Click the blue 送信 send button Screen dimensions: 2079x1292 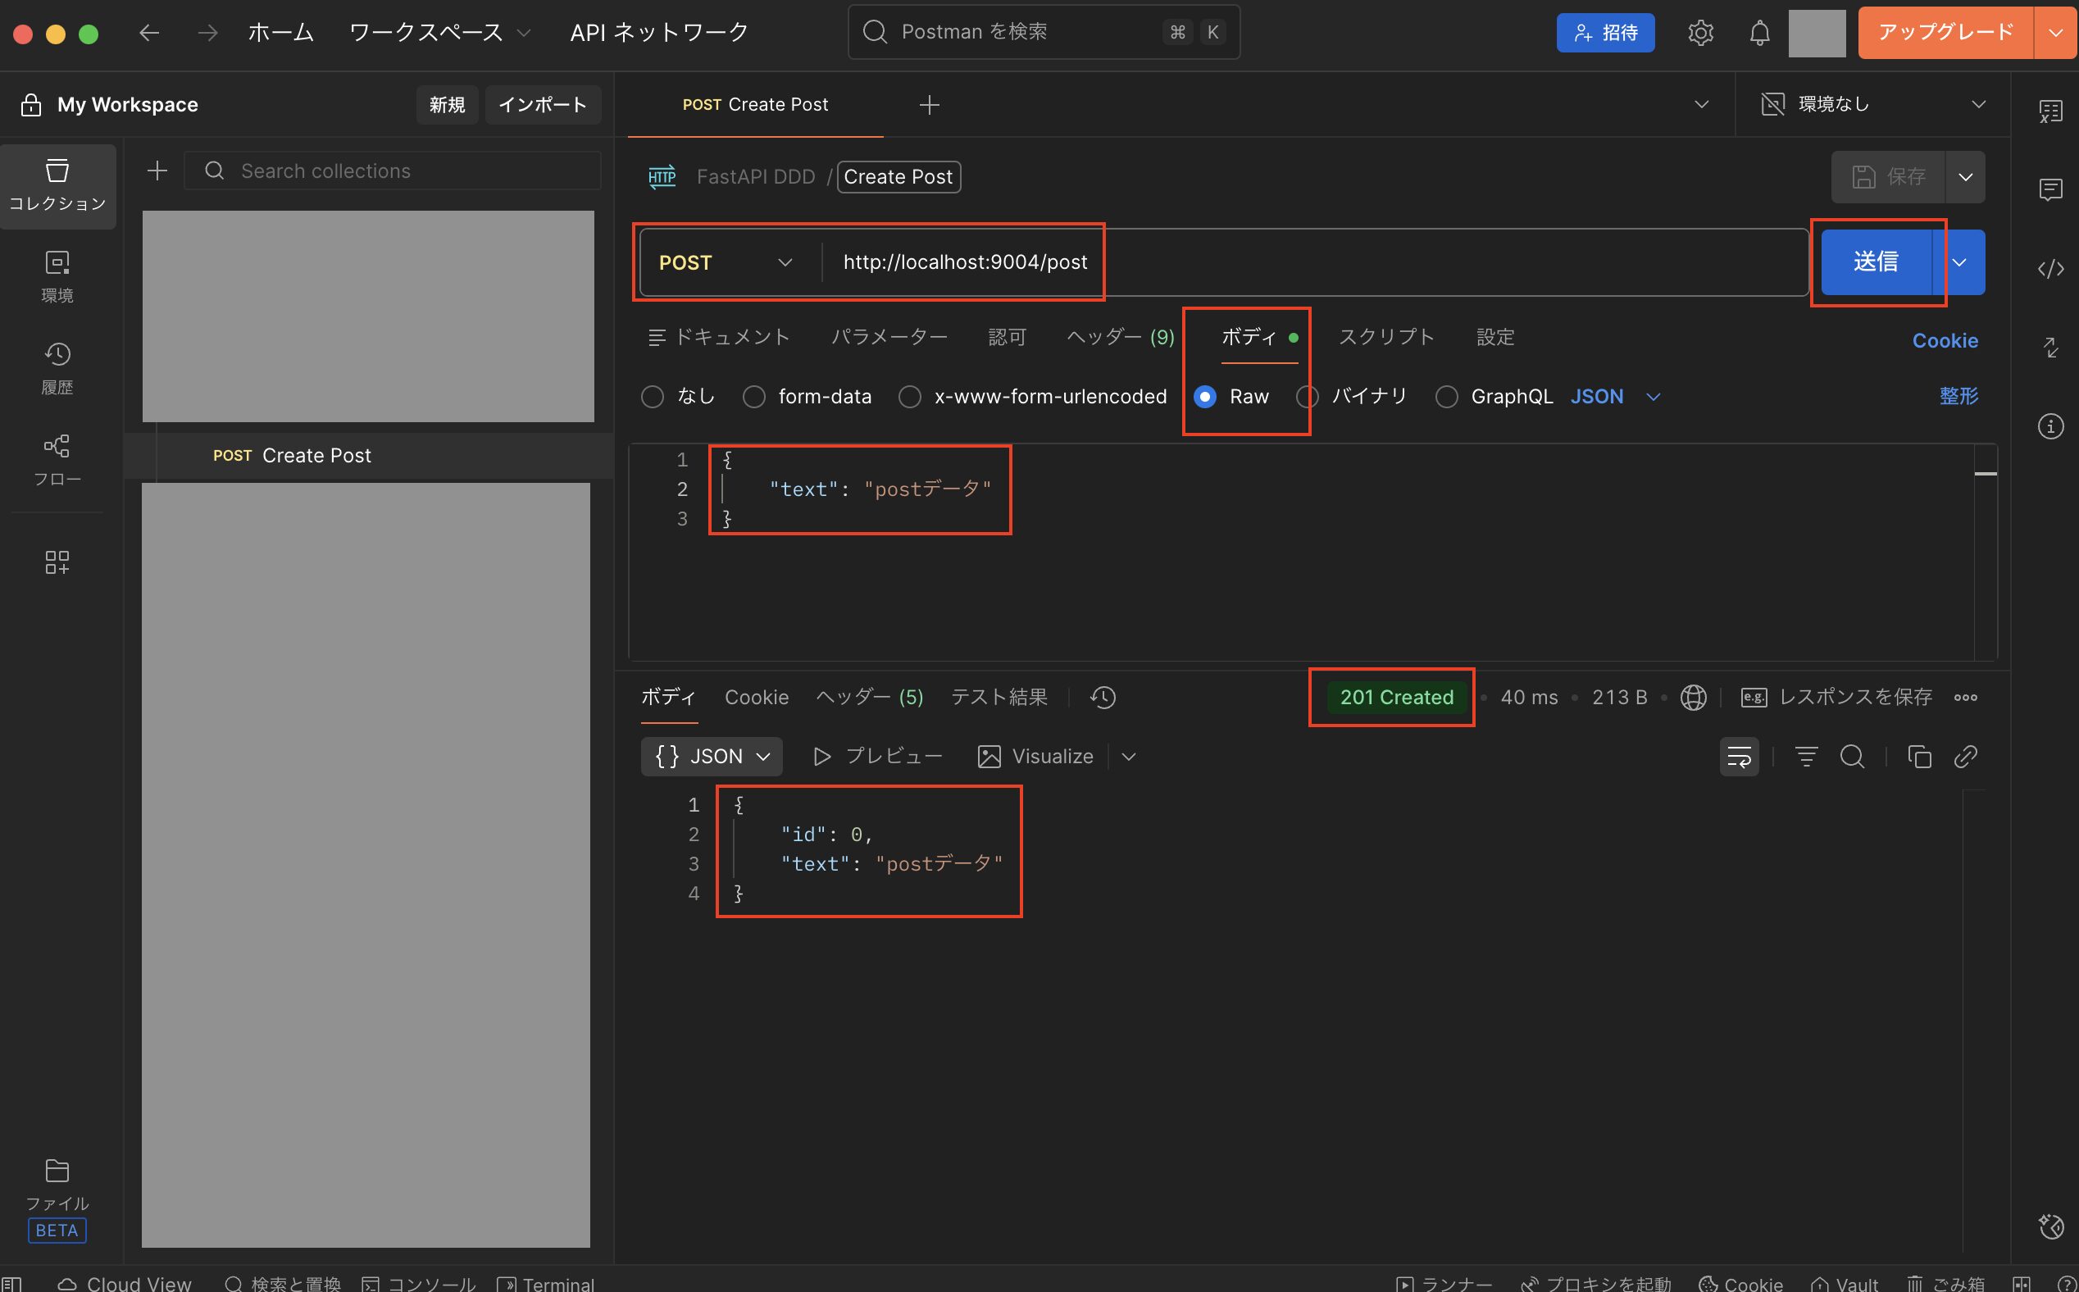coord(1876,262)
